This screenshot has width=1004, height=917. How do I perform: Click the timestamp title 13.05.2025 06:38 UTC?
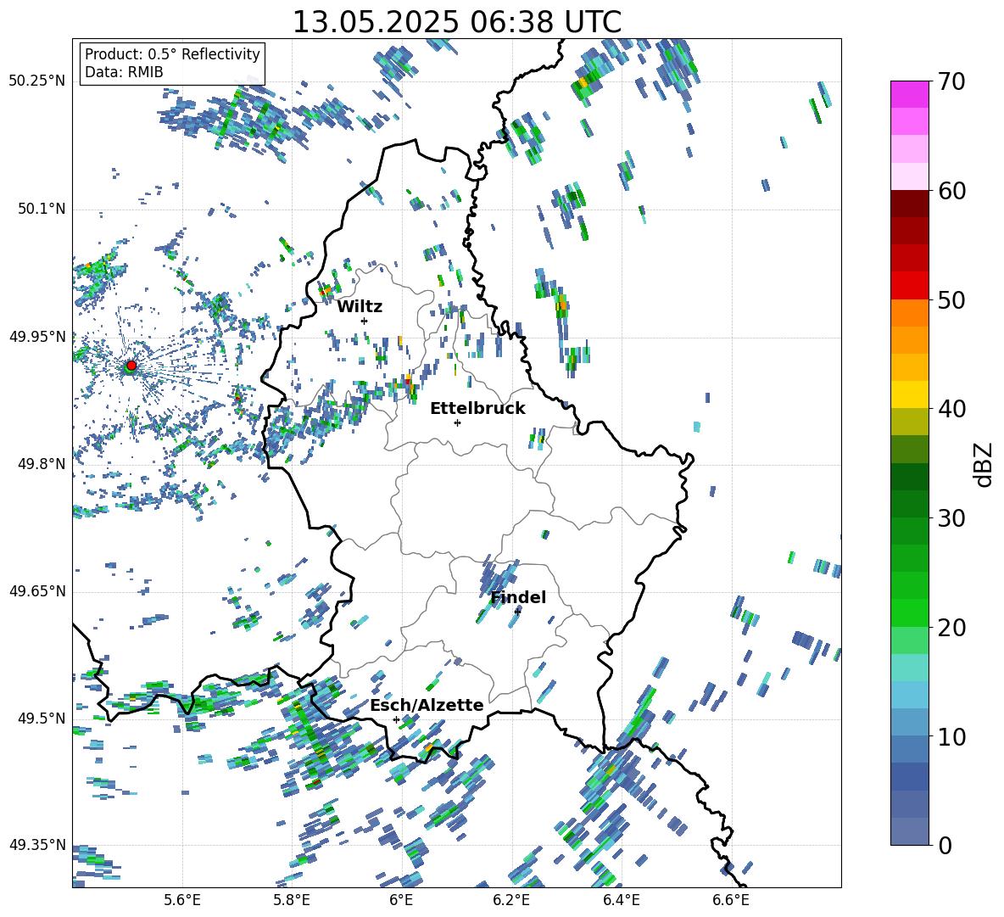click(457, 22)
